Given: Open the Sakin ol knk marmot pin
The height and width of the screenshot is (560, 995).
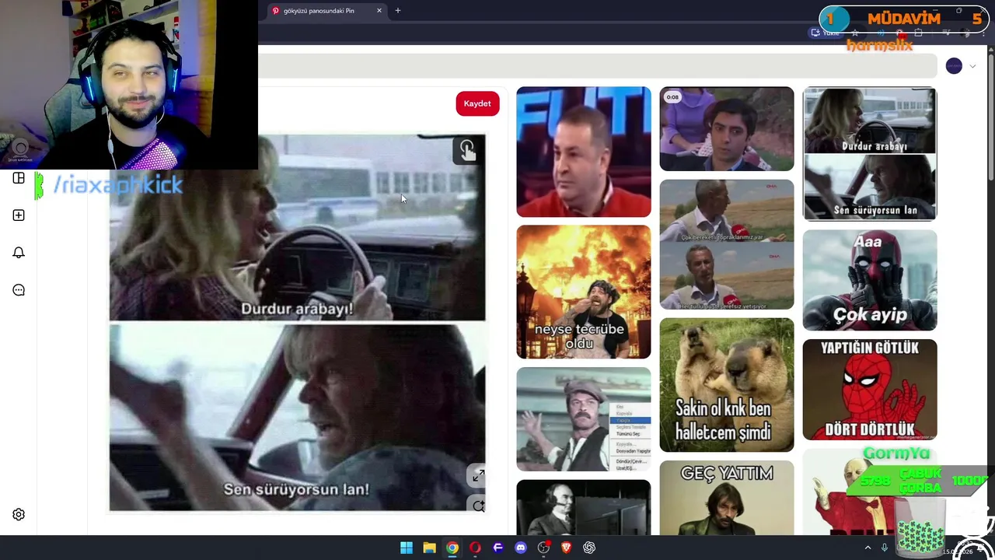Looking at the screenshot, I should [727, 385].
